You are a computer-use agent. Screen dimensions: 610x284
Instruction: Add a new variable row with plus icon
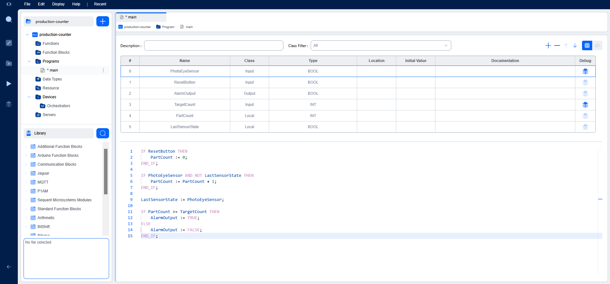(548, 45)
